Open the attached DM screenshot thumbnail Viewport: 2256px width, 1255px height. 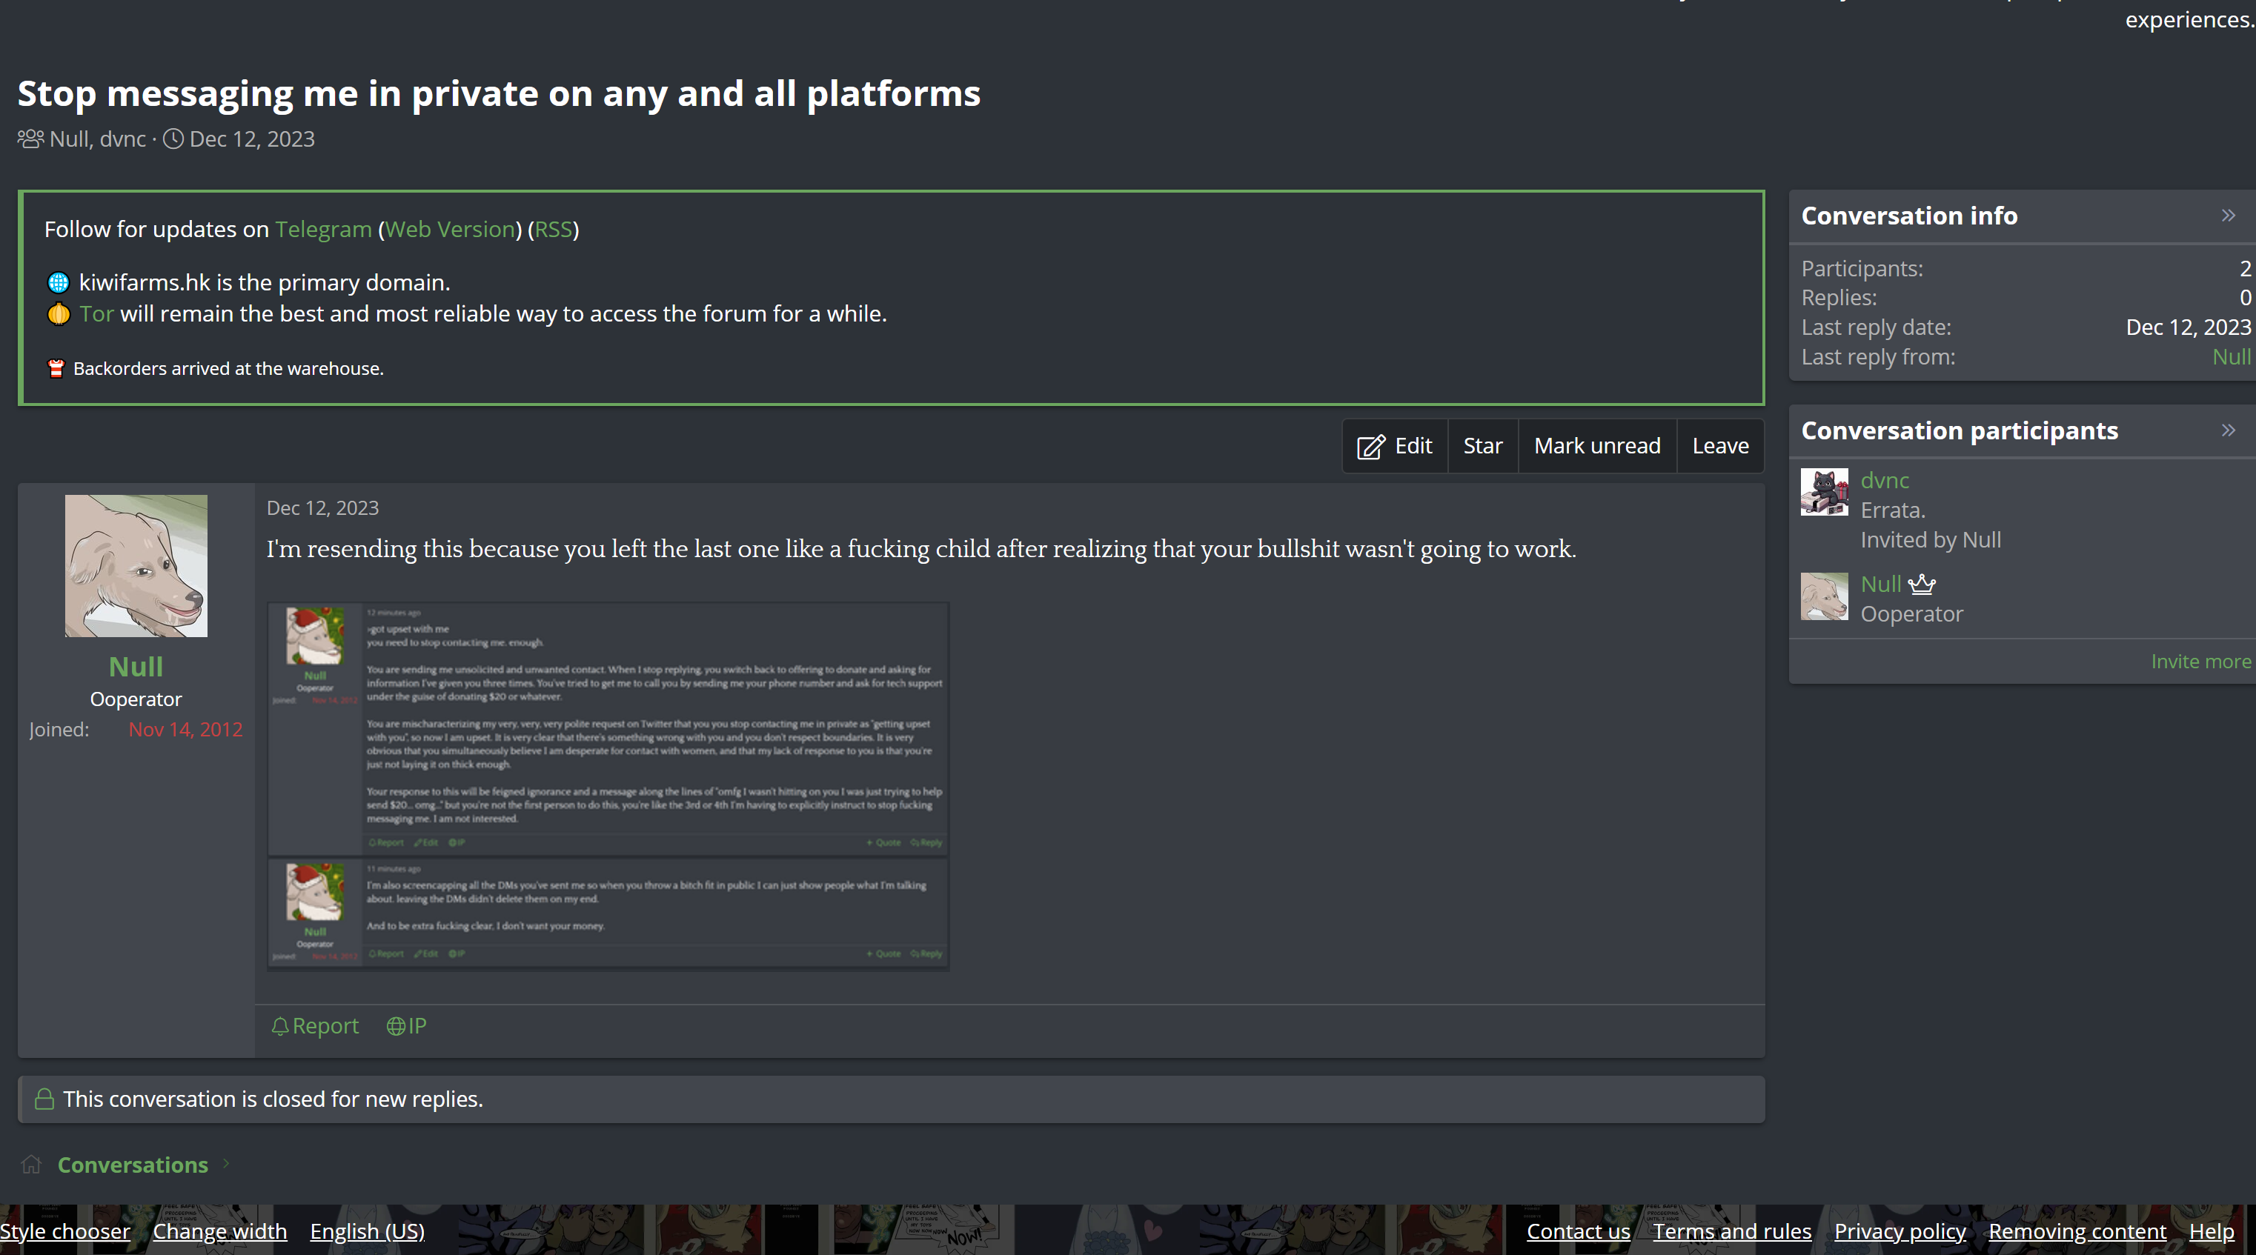click(608, 785)
